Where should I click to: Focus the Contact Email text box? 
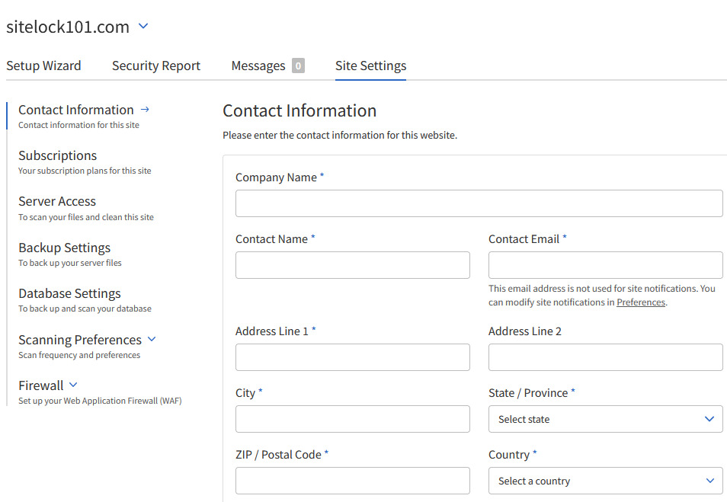[x=605, y=265]
